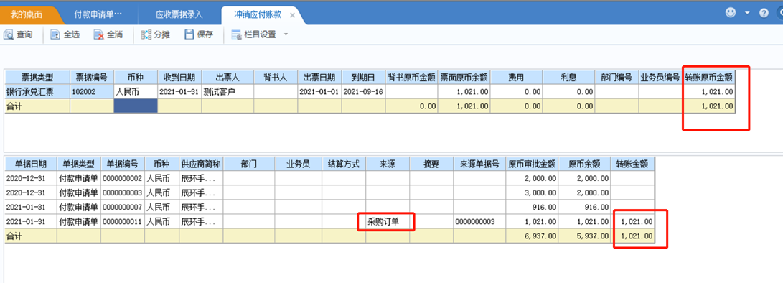Click the 摘要 column header
Screen dimensions: 783x283
click(431, 164)
